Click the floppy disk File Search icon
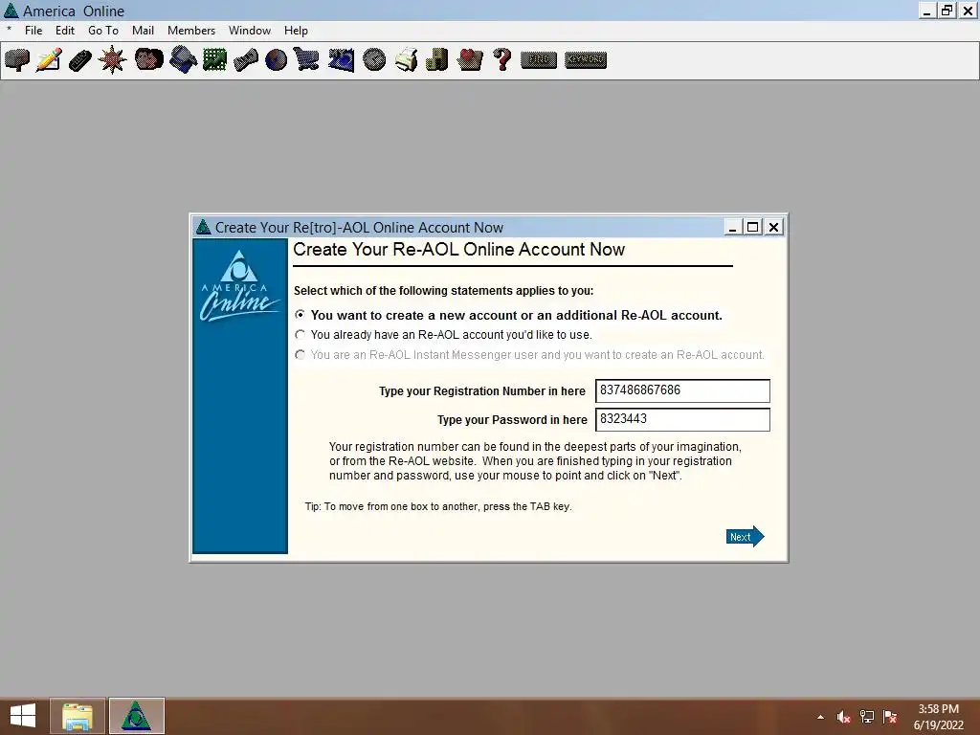This screenshot has width=980, height=735. (183, 60)
